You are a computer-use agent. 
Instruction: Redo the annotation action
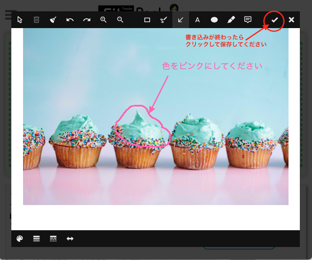click(87, 20)
